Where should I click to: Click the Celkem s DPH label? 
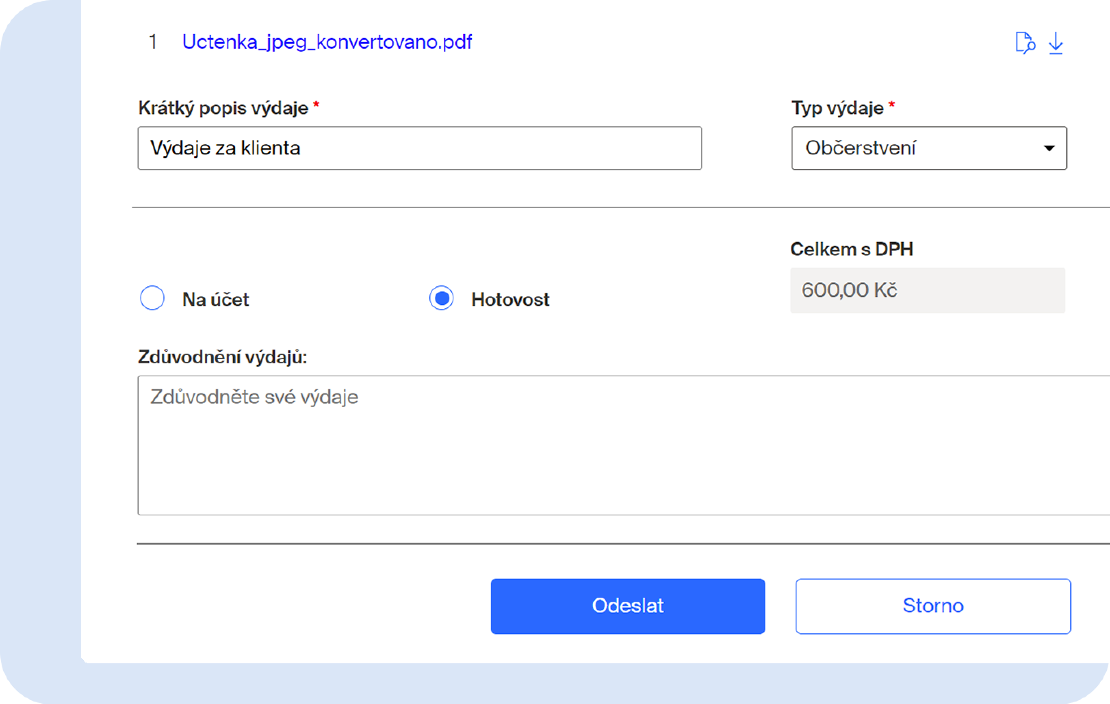point(852,250)
